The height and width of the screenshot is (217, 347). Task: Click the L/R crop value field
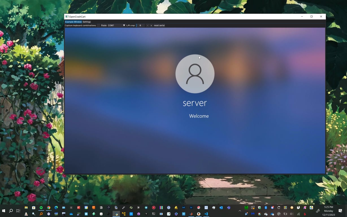click(x=140, y=25)
